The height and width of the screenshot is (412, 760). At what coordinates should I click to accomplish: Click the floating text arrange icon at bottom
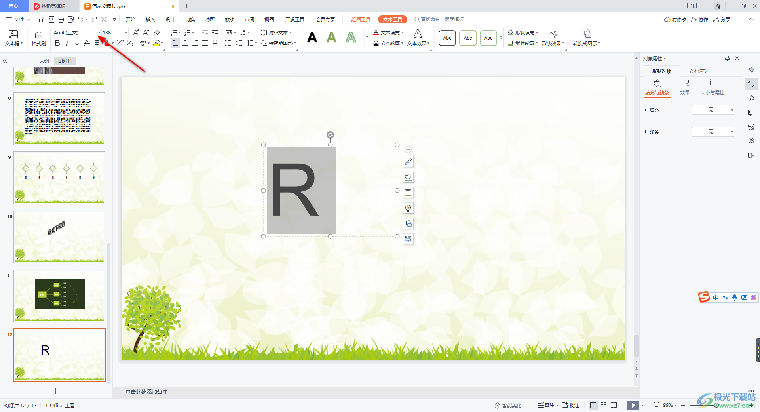coord(408,239)
